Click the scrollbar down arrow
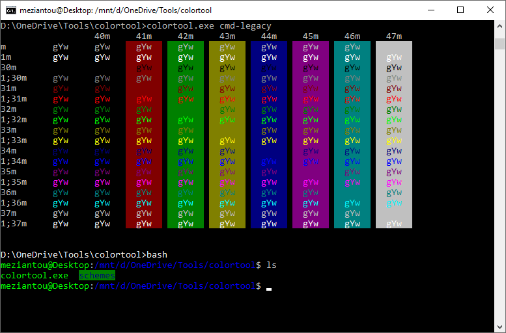The height and width of the screenshot is (333, 506). click(x=499, y=327)
